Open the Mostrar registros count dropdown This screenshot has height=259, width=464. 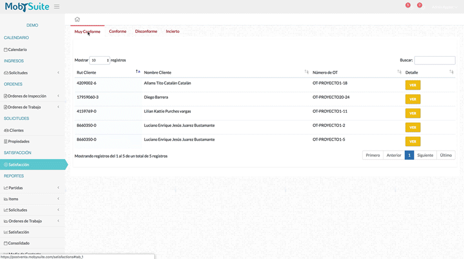pos(100,60)
